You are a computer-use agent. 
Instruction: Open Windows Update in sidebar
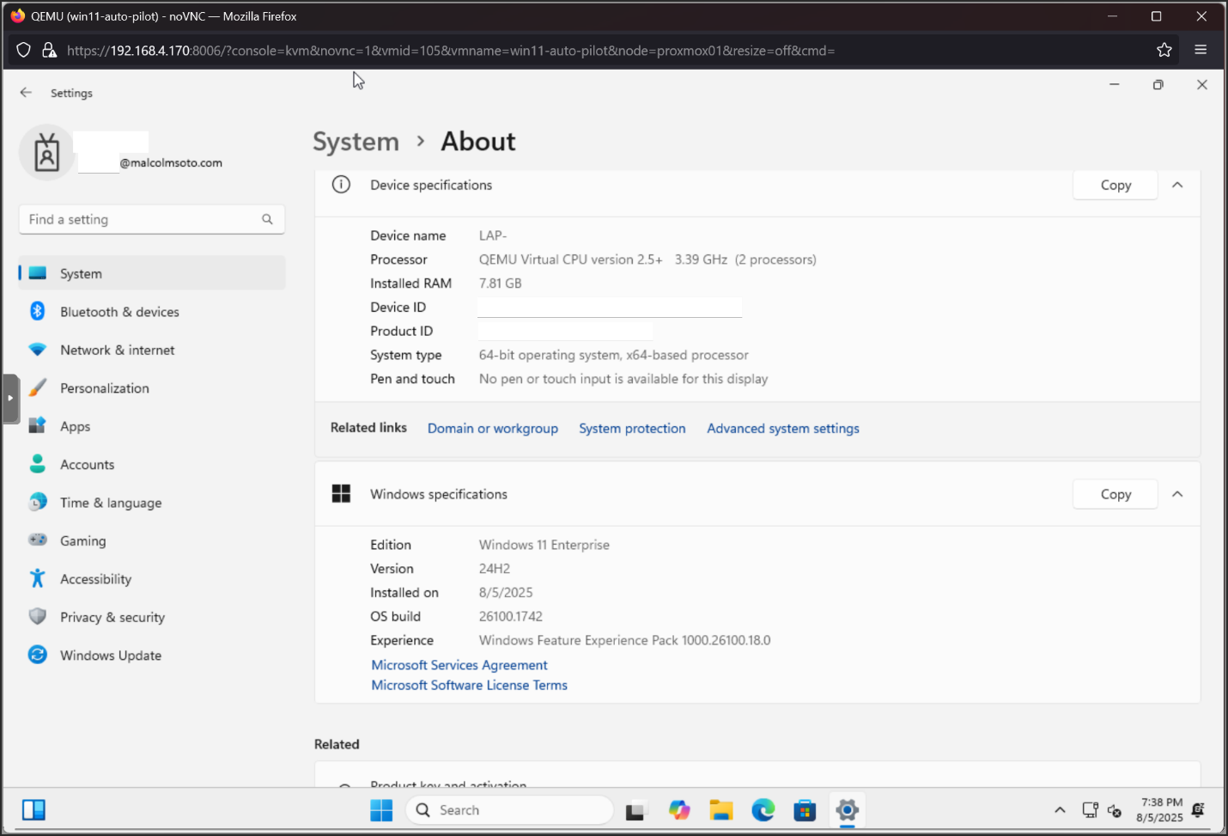point(110,656)
